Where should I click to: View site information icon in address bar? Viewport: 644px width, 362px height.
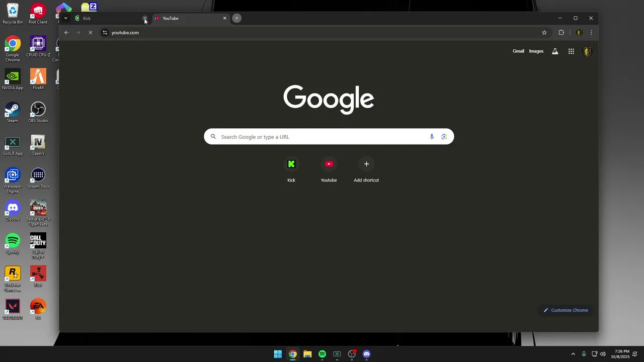(x=105, y=33)
